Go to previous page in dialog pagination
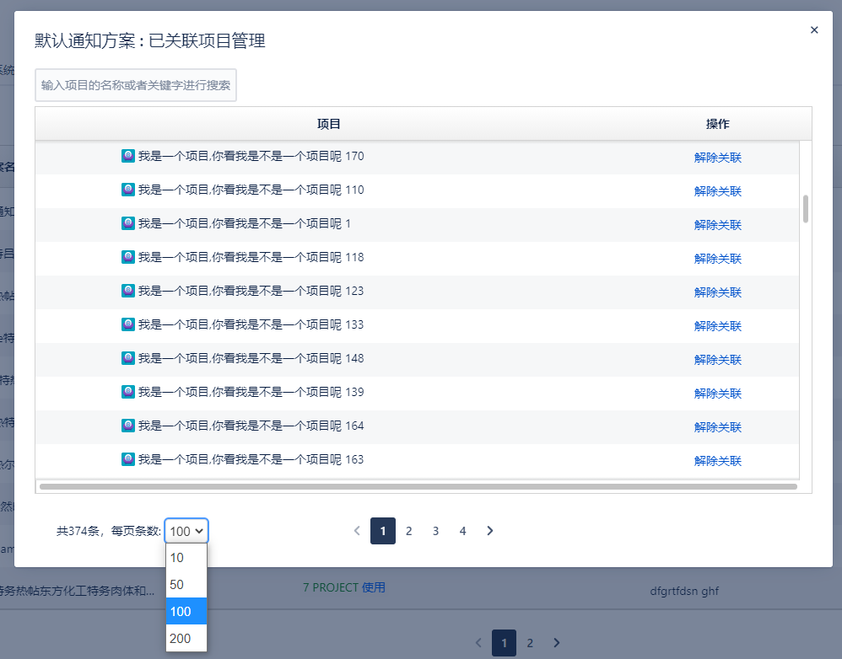The width and height of the screenshot is (842, 659). [357, 531]
